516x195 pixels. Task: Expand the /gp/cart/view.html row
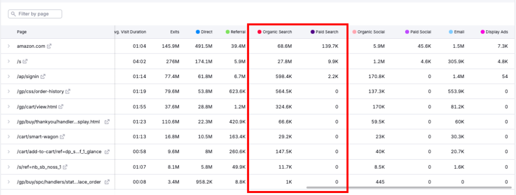tap(9, 106)
